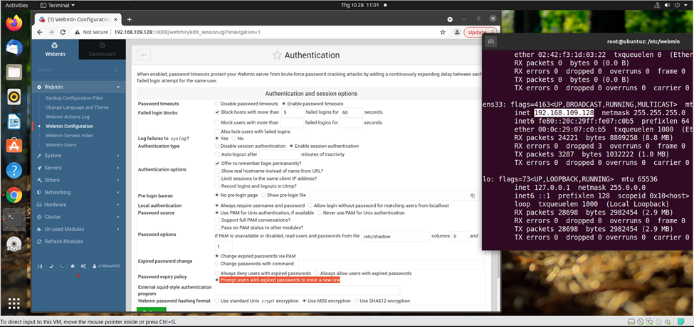Open Activities overview in top bar
Screen dimensions: 694x327
click(16, 5)
